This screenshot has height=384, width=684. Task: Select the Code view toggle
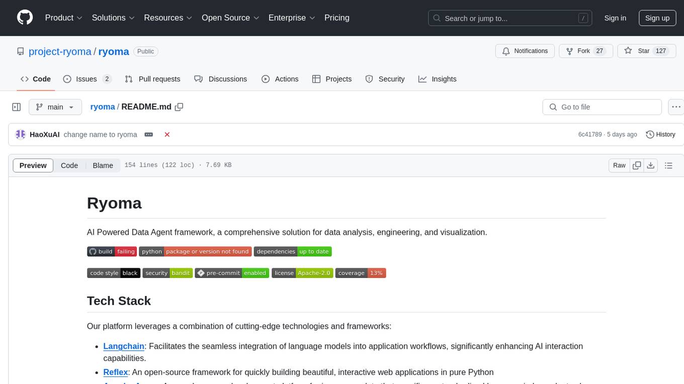pyautogui.click(x=69, y=165)
